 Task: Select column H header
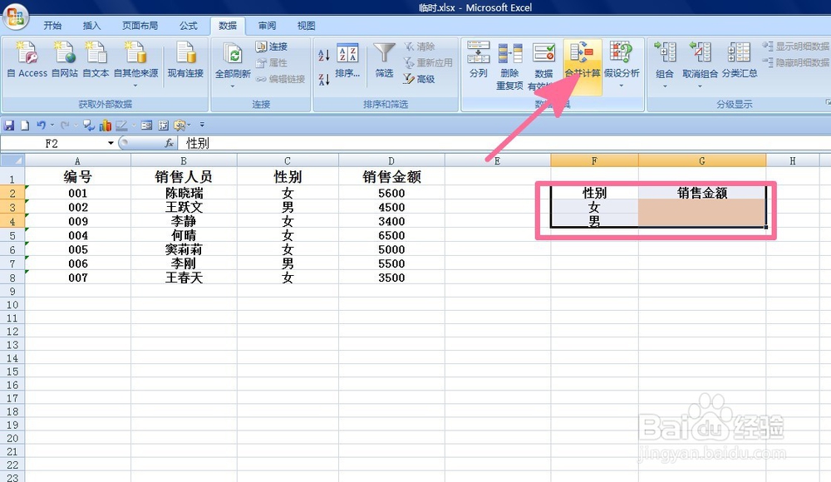(793, 160)
